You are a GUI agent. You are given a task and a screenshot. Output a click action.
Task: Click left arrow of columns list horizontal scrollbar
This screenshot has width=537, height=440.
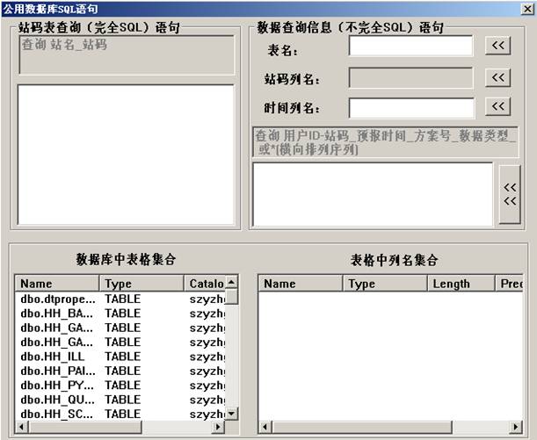tap(265, 426)
